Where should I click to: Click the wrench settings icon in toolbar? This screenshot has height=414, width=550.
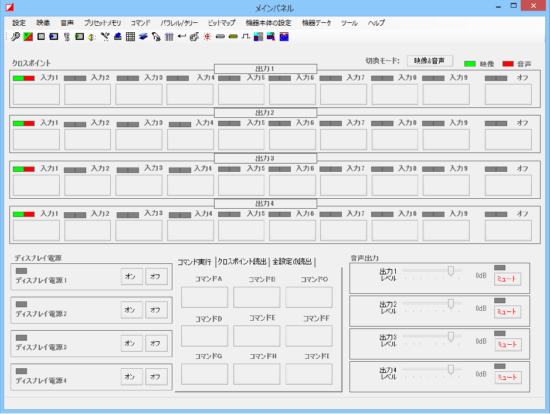16,37
